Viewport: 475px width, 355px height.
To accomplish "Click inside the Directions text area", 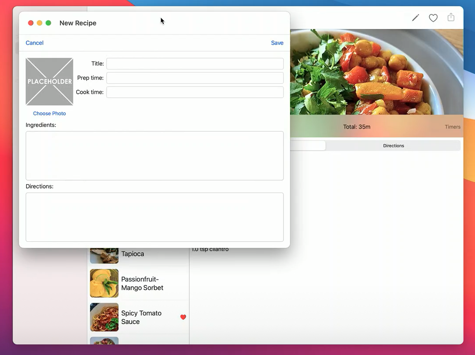I will point(155,217).
